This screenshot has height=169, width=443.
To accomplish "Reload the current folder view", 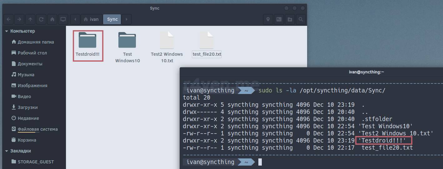I will tap(41, 19).
